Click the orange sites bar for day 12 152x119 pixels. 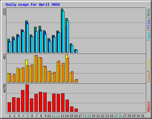pyautogui.click(x=59, y=72)
